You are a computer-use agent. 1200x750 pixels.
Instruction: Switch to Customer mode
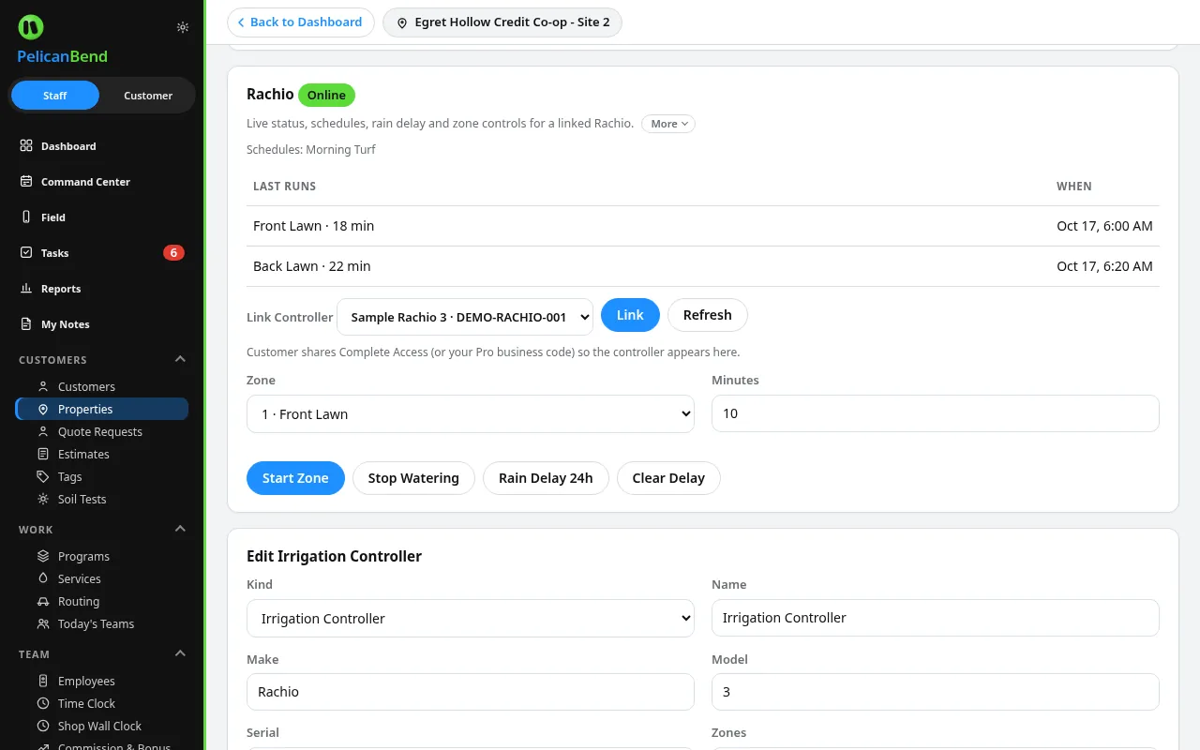(x=148, y=96)
